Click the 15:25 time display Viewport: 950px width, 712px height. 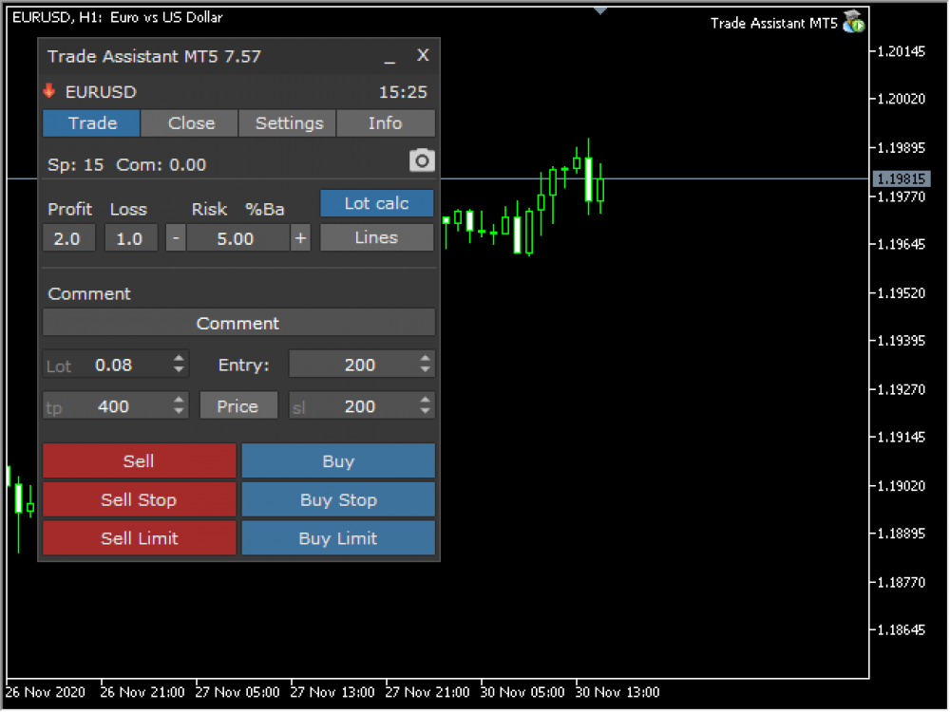(x=403, y=92)
